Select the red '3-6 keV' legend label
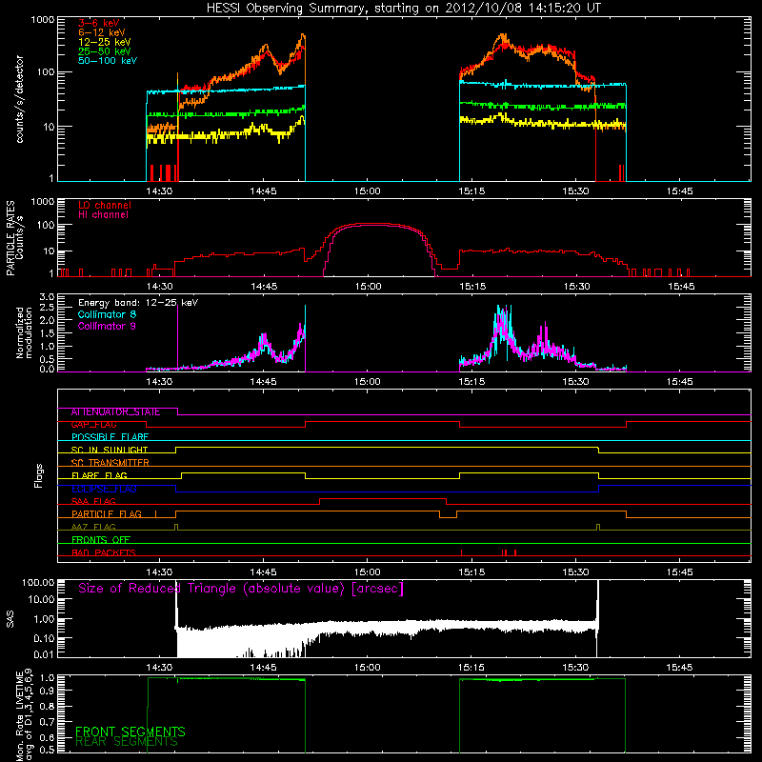This screenshot has width=762, height=762. click(x=99, y=23)
